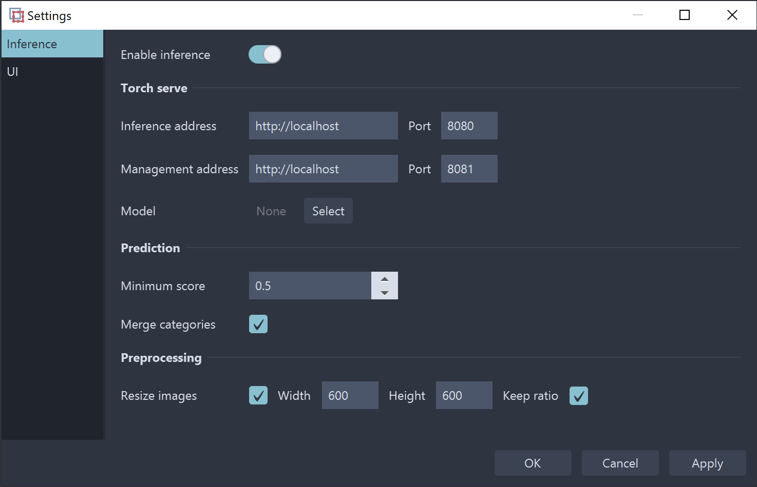
Task: Decrease Minimum score with down arrow
Action: click(x=385, y=293)
